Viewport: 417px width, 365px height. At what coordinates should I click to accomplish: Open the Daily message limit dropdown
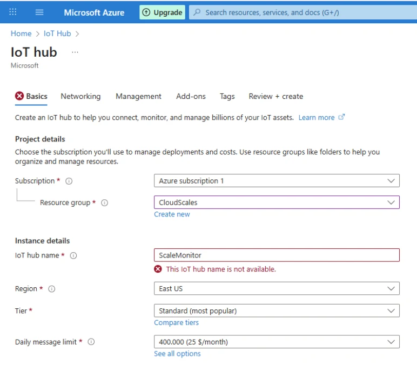pyautogui.click(x=277, y=342)
